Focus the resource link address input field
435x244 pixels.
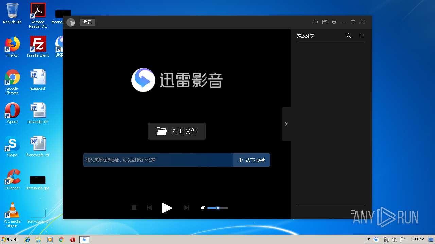pos(158,160)
